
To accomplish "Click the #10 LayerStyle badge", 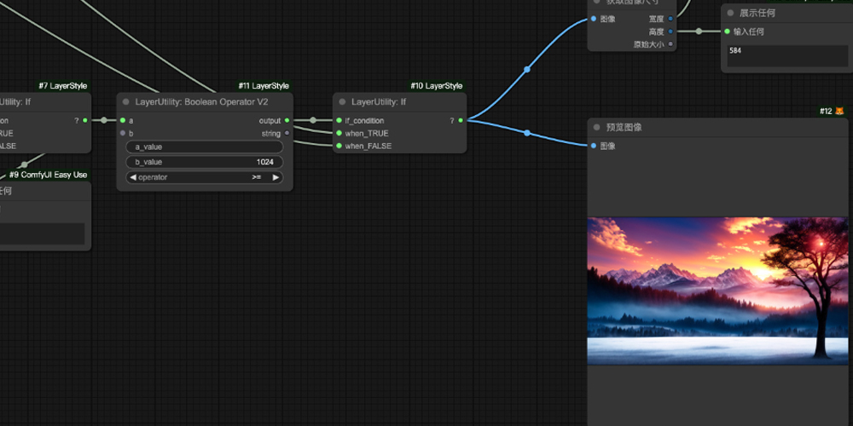I will pos(436,86).
